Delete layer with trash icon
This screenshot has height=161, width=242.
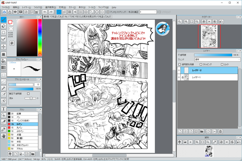click(220, 132)
